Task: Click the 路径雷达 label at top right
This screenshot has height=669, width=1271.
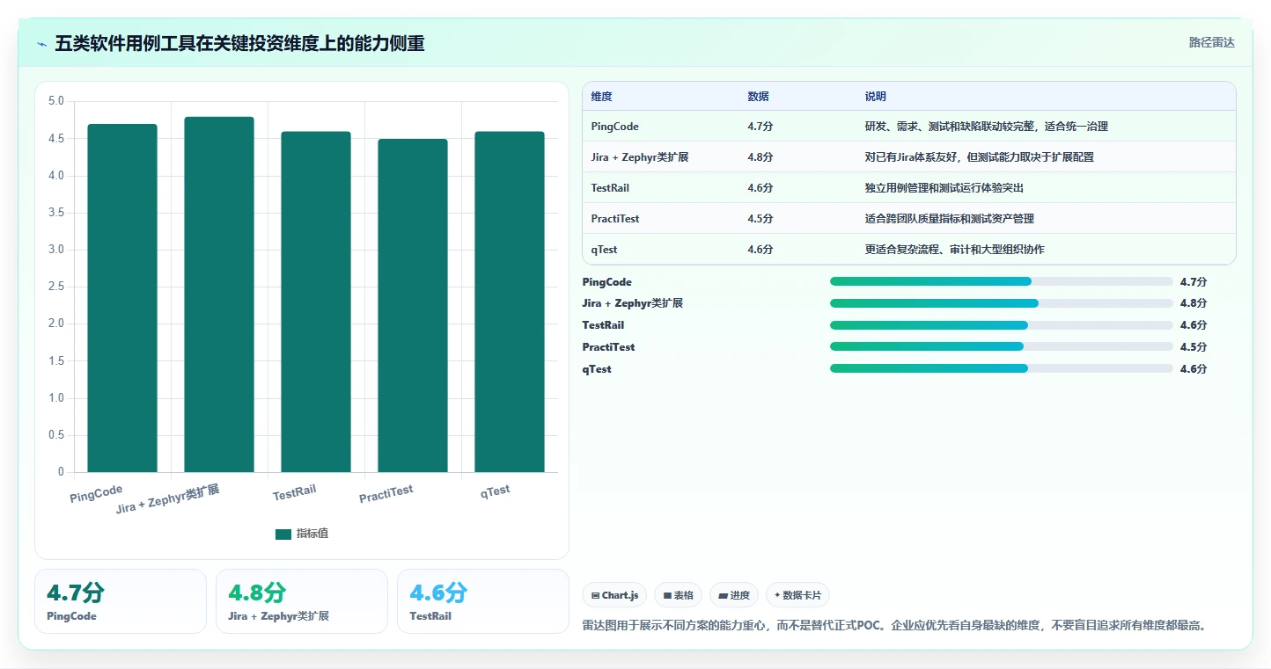Action: [x=1211, y=42]
